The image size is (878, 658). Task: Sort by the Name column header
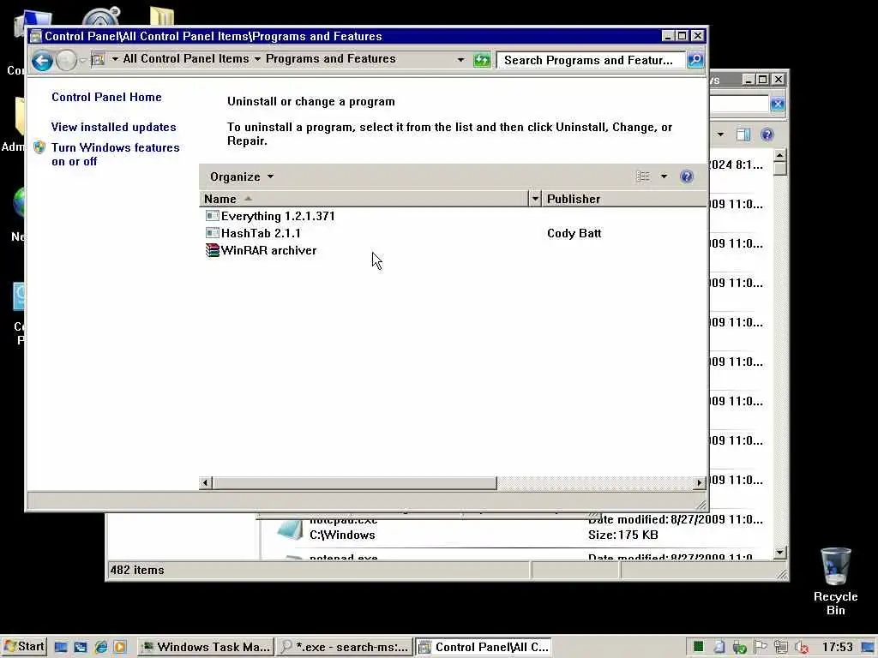364,199
